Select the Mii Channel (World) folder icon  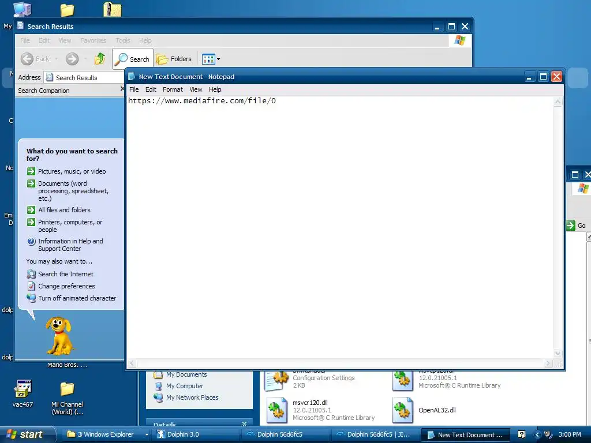pyautogui.click(x=67, y=389)
